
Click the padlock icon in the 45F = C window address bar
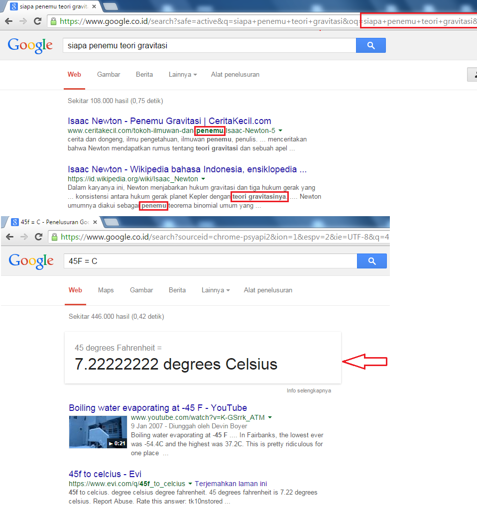click(x=55, y=237)
